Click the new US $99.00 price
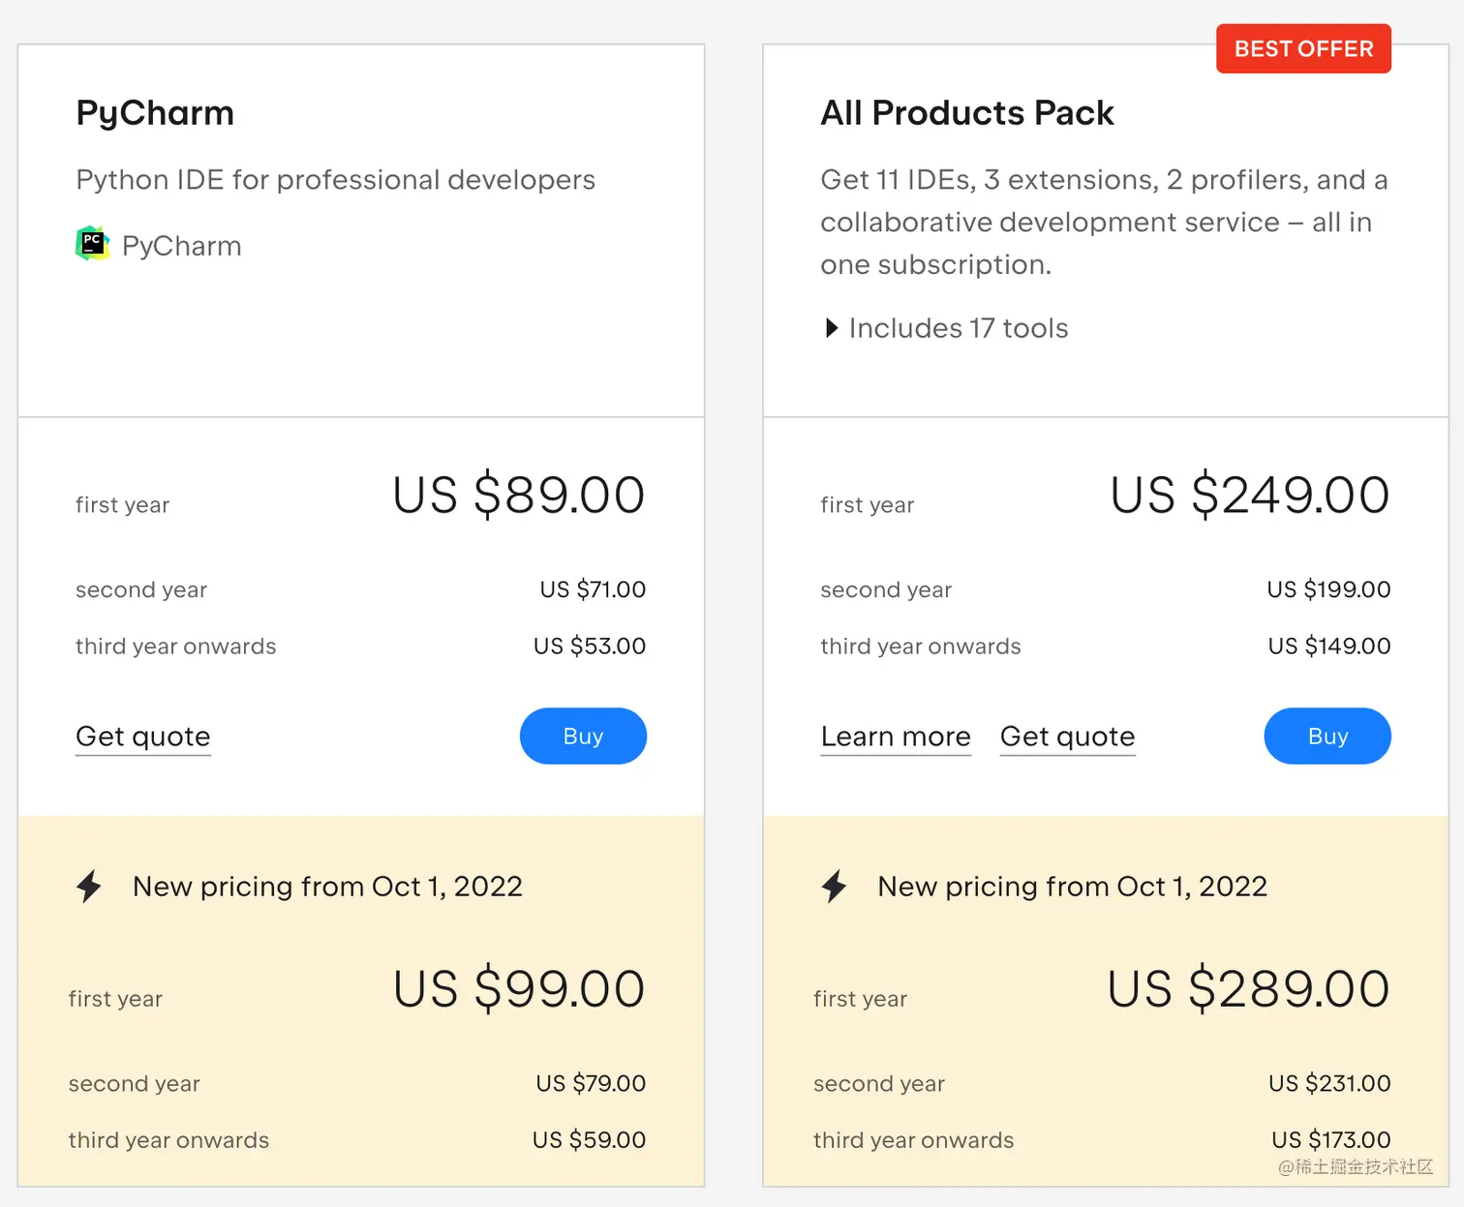This screenshot has width=1464, height=1207. (519, 989)
